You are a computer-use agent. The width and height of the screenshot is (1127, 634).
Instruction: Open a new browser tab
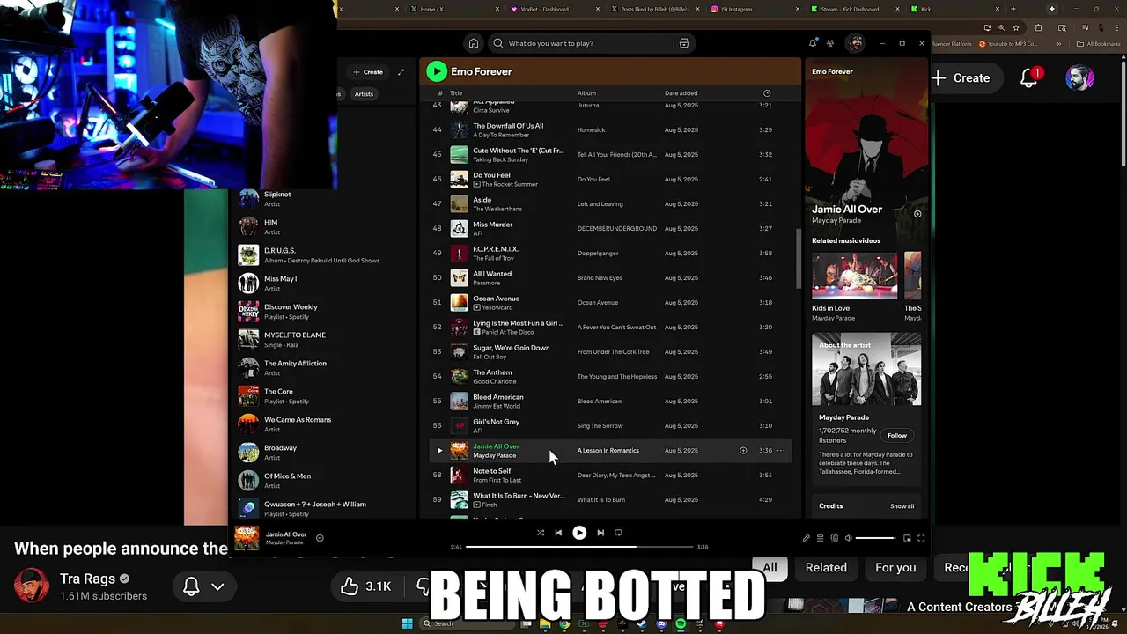(x=1013, y=9)
